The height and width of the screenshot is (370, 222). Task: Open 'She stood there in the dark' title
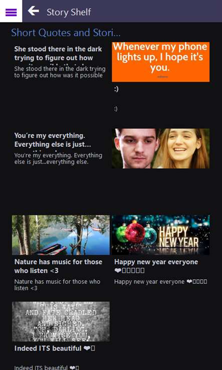point(58,53)
